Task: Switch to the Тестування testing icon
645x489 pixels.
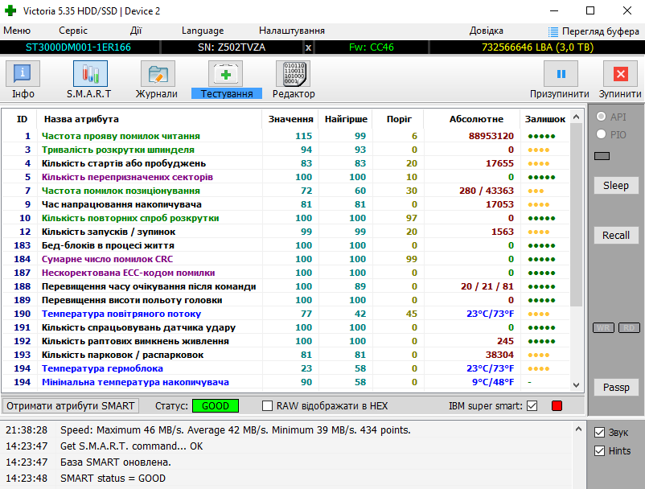Action: [226, 75]
